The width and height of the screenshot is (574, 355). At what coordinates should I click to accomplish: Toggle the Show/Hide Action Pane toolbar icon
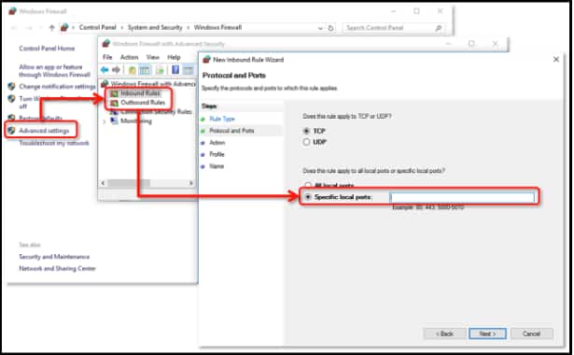188,70
